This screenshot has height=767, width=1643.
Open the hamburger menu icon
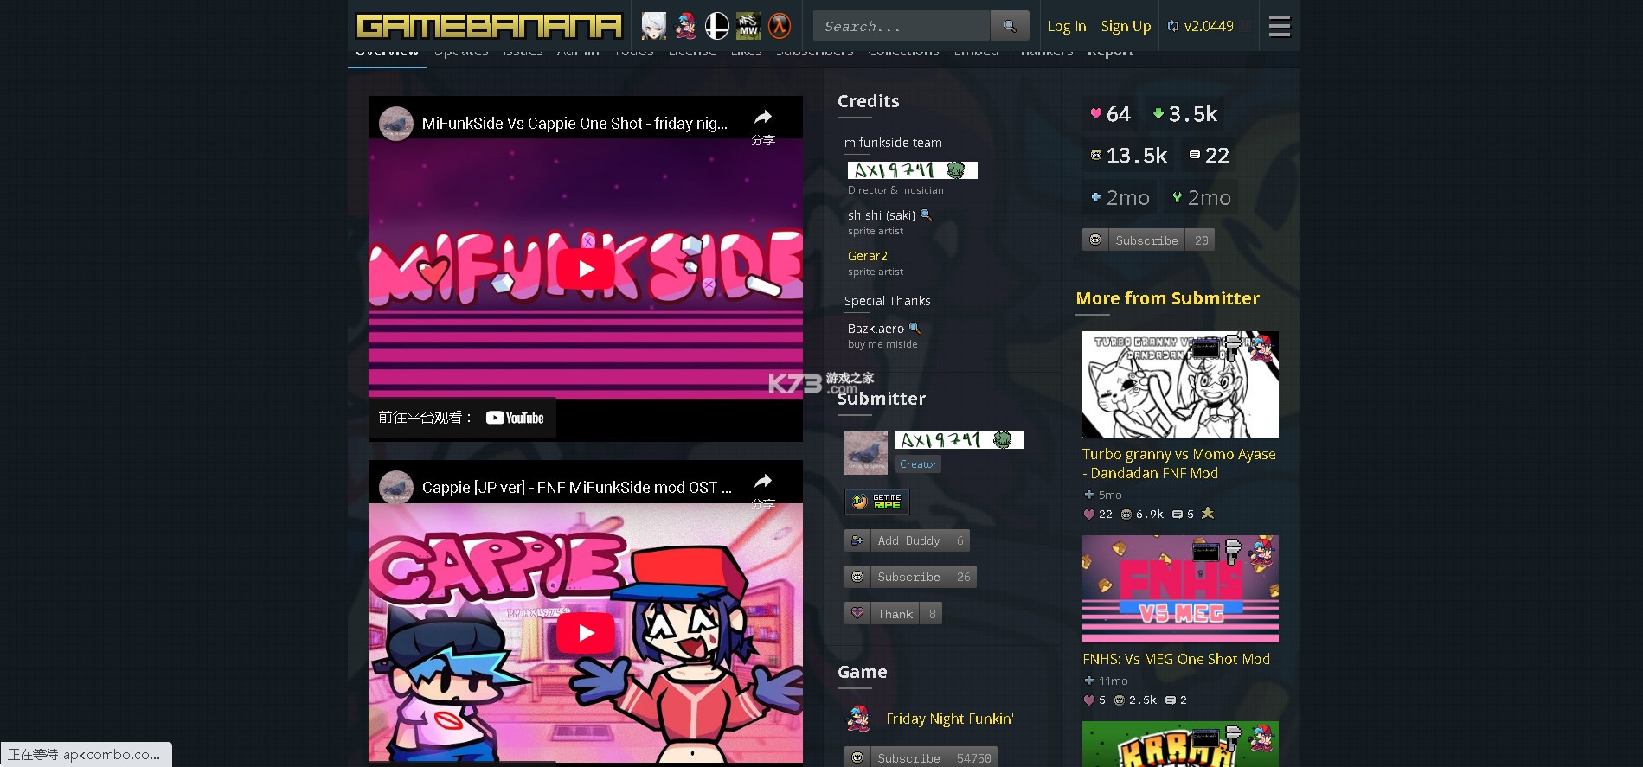tap(1280, 26)
